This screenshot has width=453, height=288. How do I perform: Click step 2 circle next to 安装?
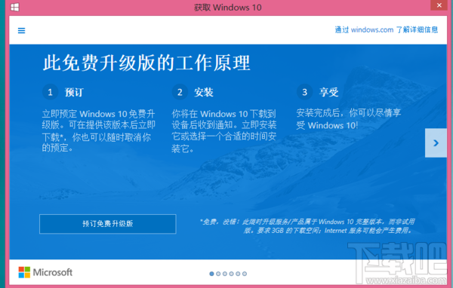[x=180, y=92]
